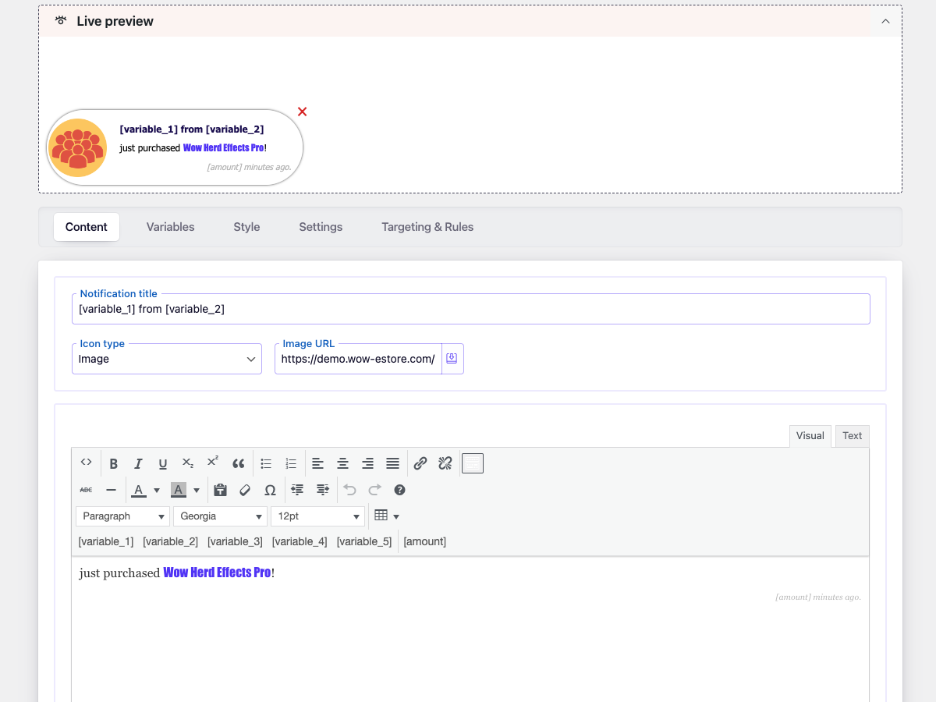This screenshot has height=702, width=936.
Task: Collapse the Live preview panel
Action: coord(885,21)
